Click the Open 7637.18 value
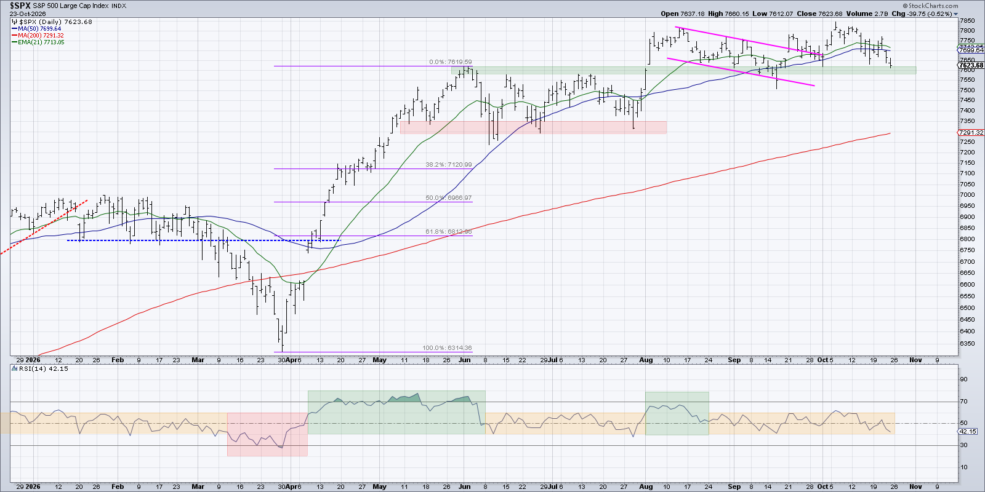The image size is (985, 492). click(x=683, y=14)
